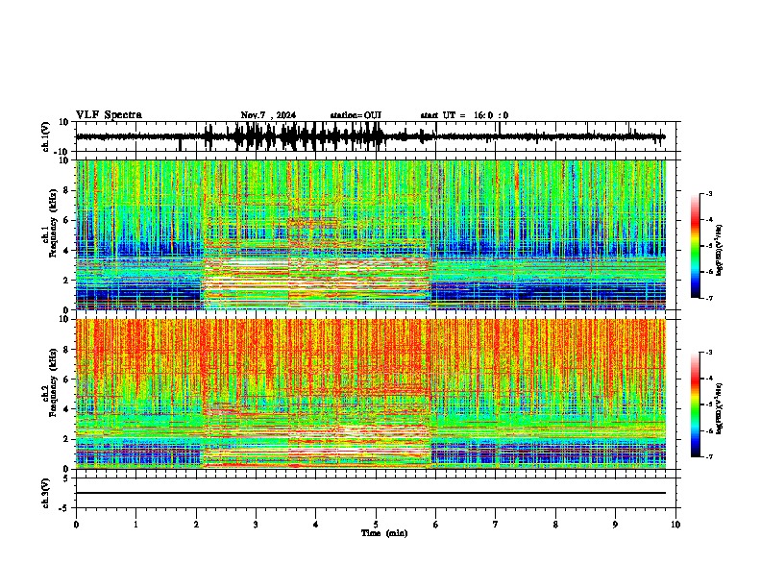This screenshot has height=588, width=761.
Task: Click time axis tick label "5" below plots
Action: (376, 525)
